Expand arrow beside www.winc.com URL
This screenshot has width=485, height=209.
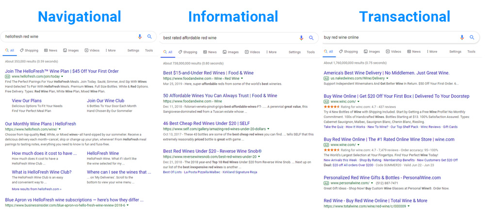pyautogui.click(x=358, y=101)
